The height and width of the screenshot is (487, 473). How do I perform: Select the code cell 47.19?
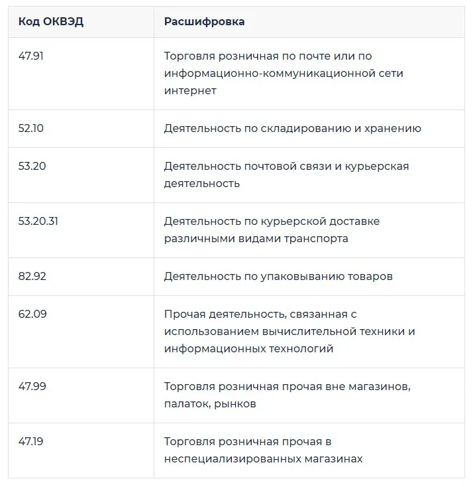tap(30, 441)
